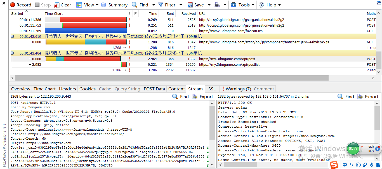Collapse the page group at 00:01:42.619

pyautogui.click(x=12, y=36)
